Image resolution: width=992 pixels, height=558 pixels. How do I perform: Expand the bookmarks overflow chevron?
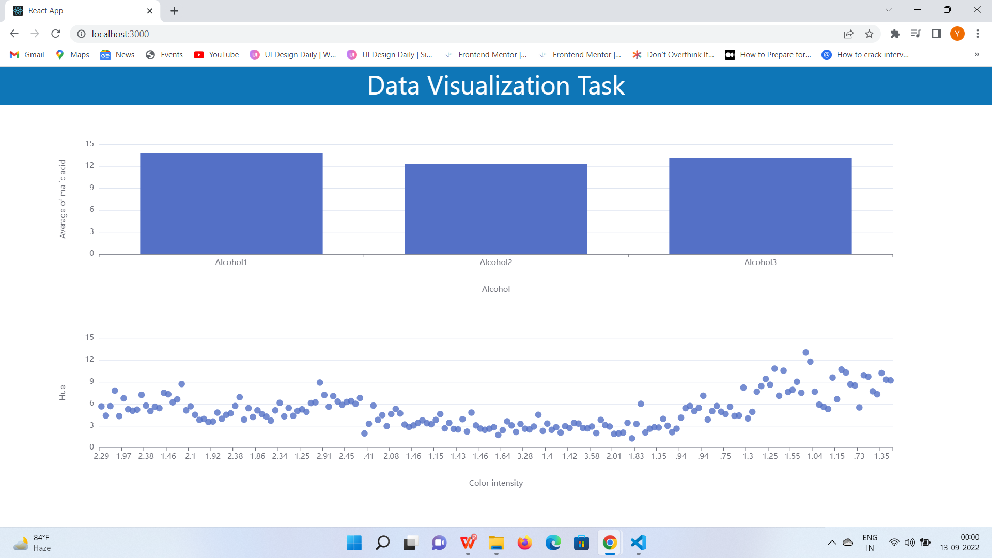coord(977,54)
